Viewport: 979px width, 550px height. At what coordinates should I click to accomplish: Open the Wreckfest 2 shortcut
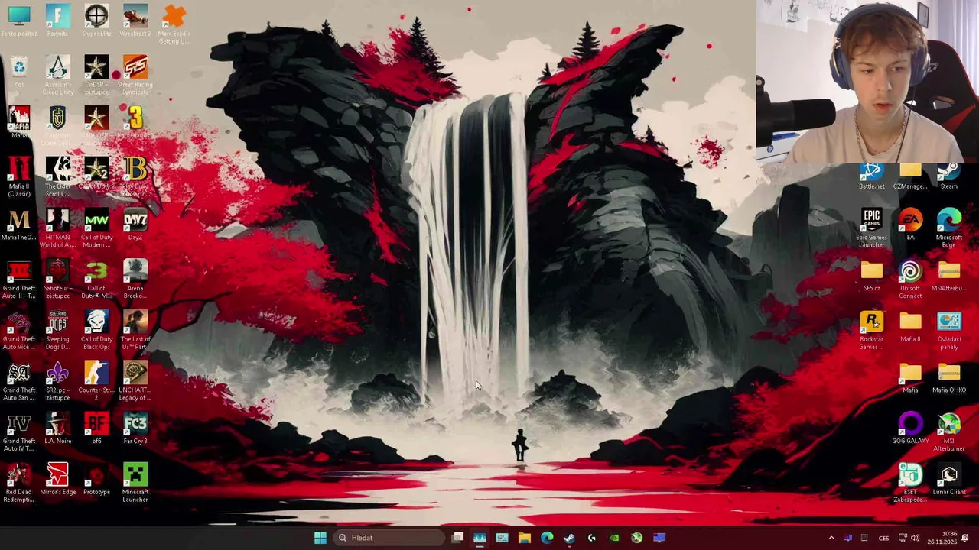click(x=135, y=21)
